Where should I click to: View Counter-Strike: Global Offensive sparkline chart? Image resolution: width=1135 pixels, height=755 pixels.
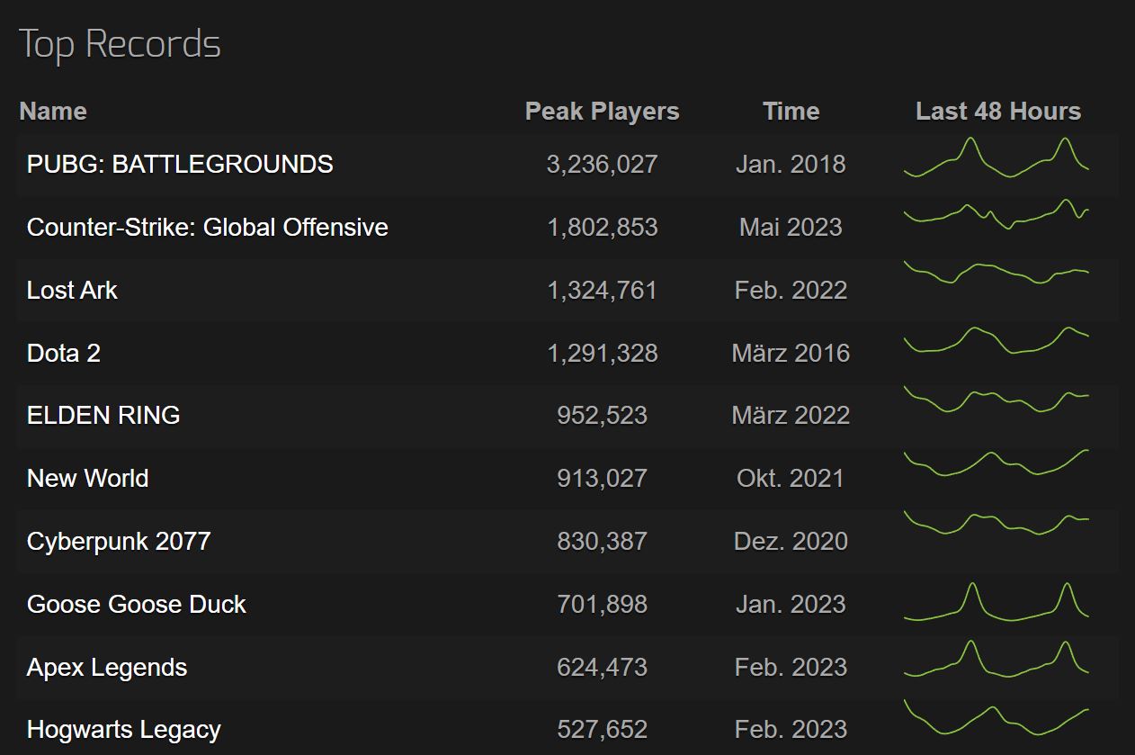(996, 214)
